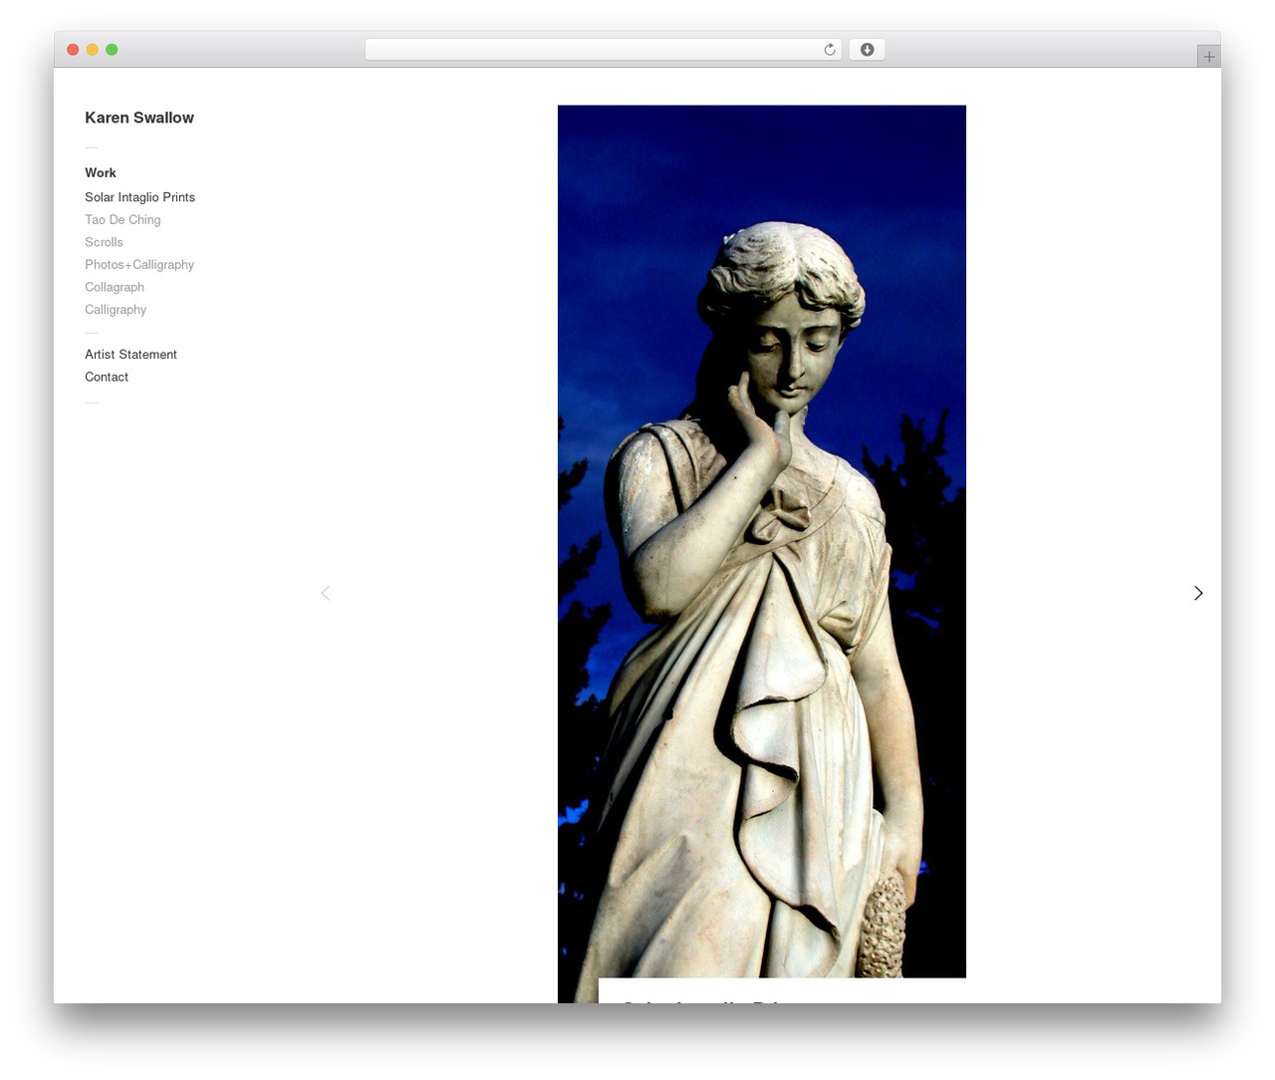Open Solar Intaglio Prints gallery

pyautogui.click(x=139, y=197)
